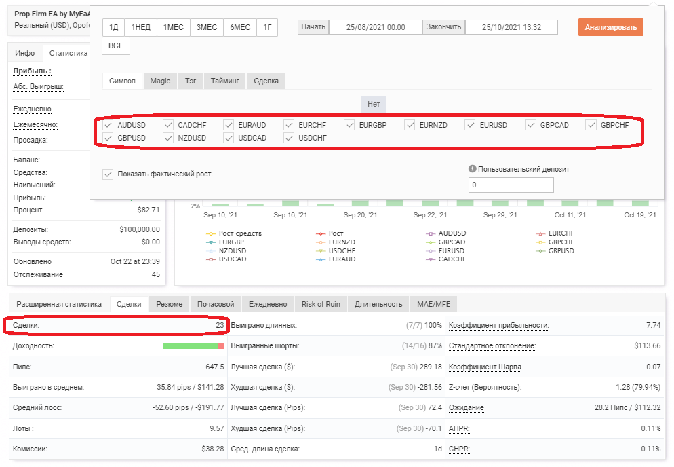Select the 1МЕС period button

pos(173,28)
